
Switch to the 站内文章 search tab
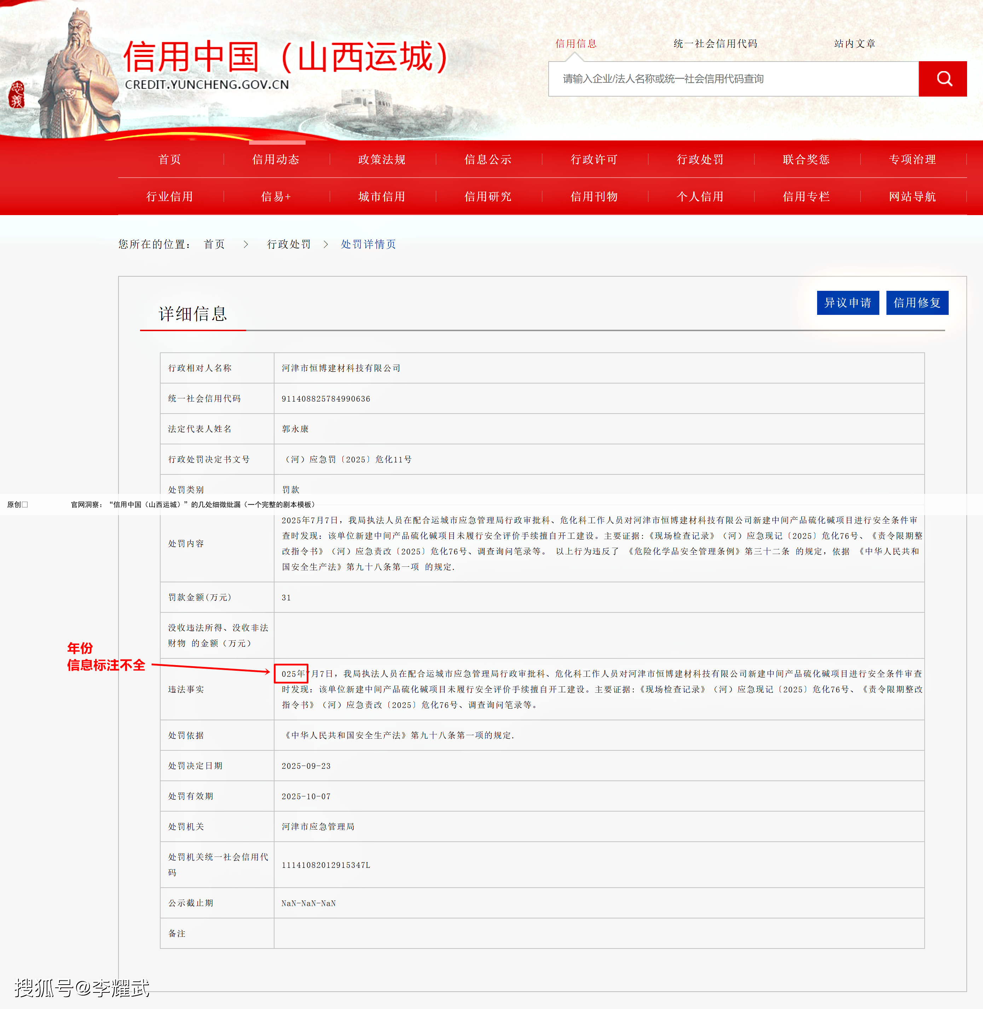pos(855,44)
